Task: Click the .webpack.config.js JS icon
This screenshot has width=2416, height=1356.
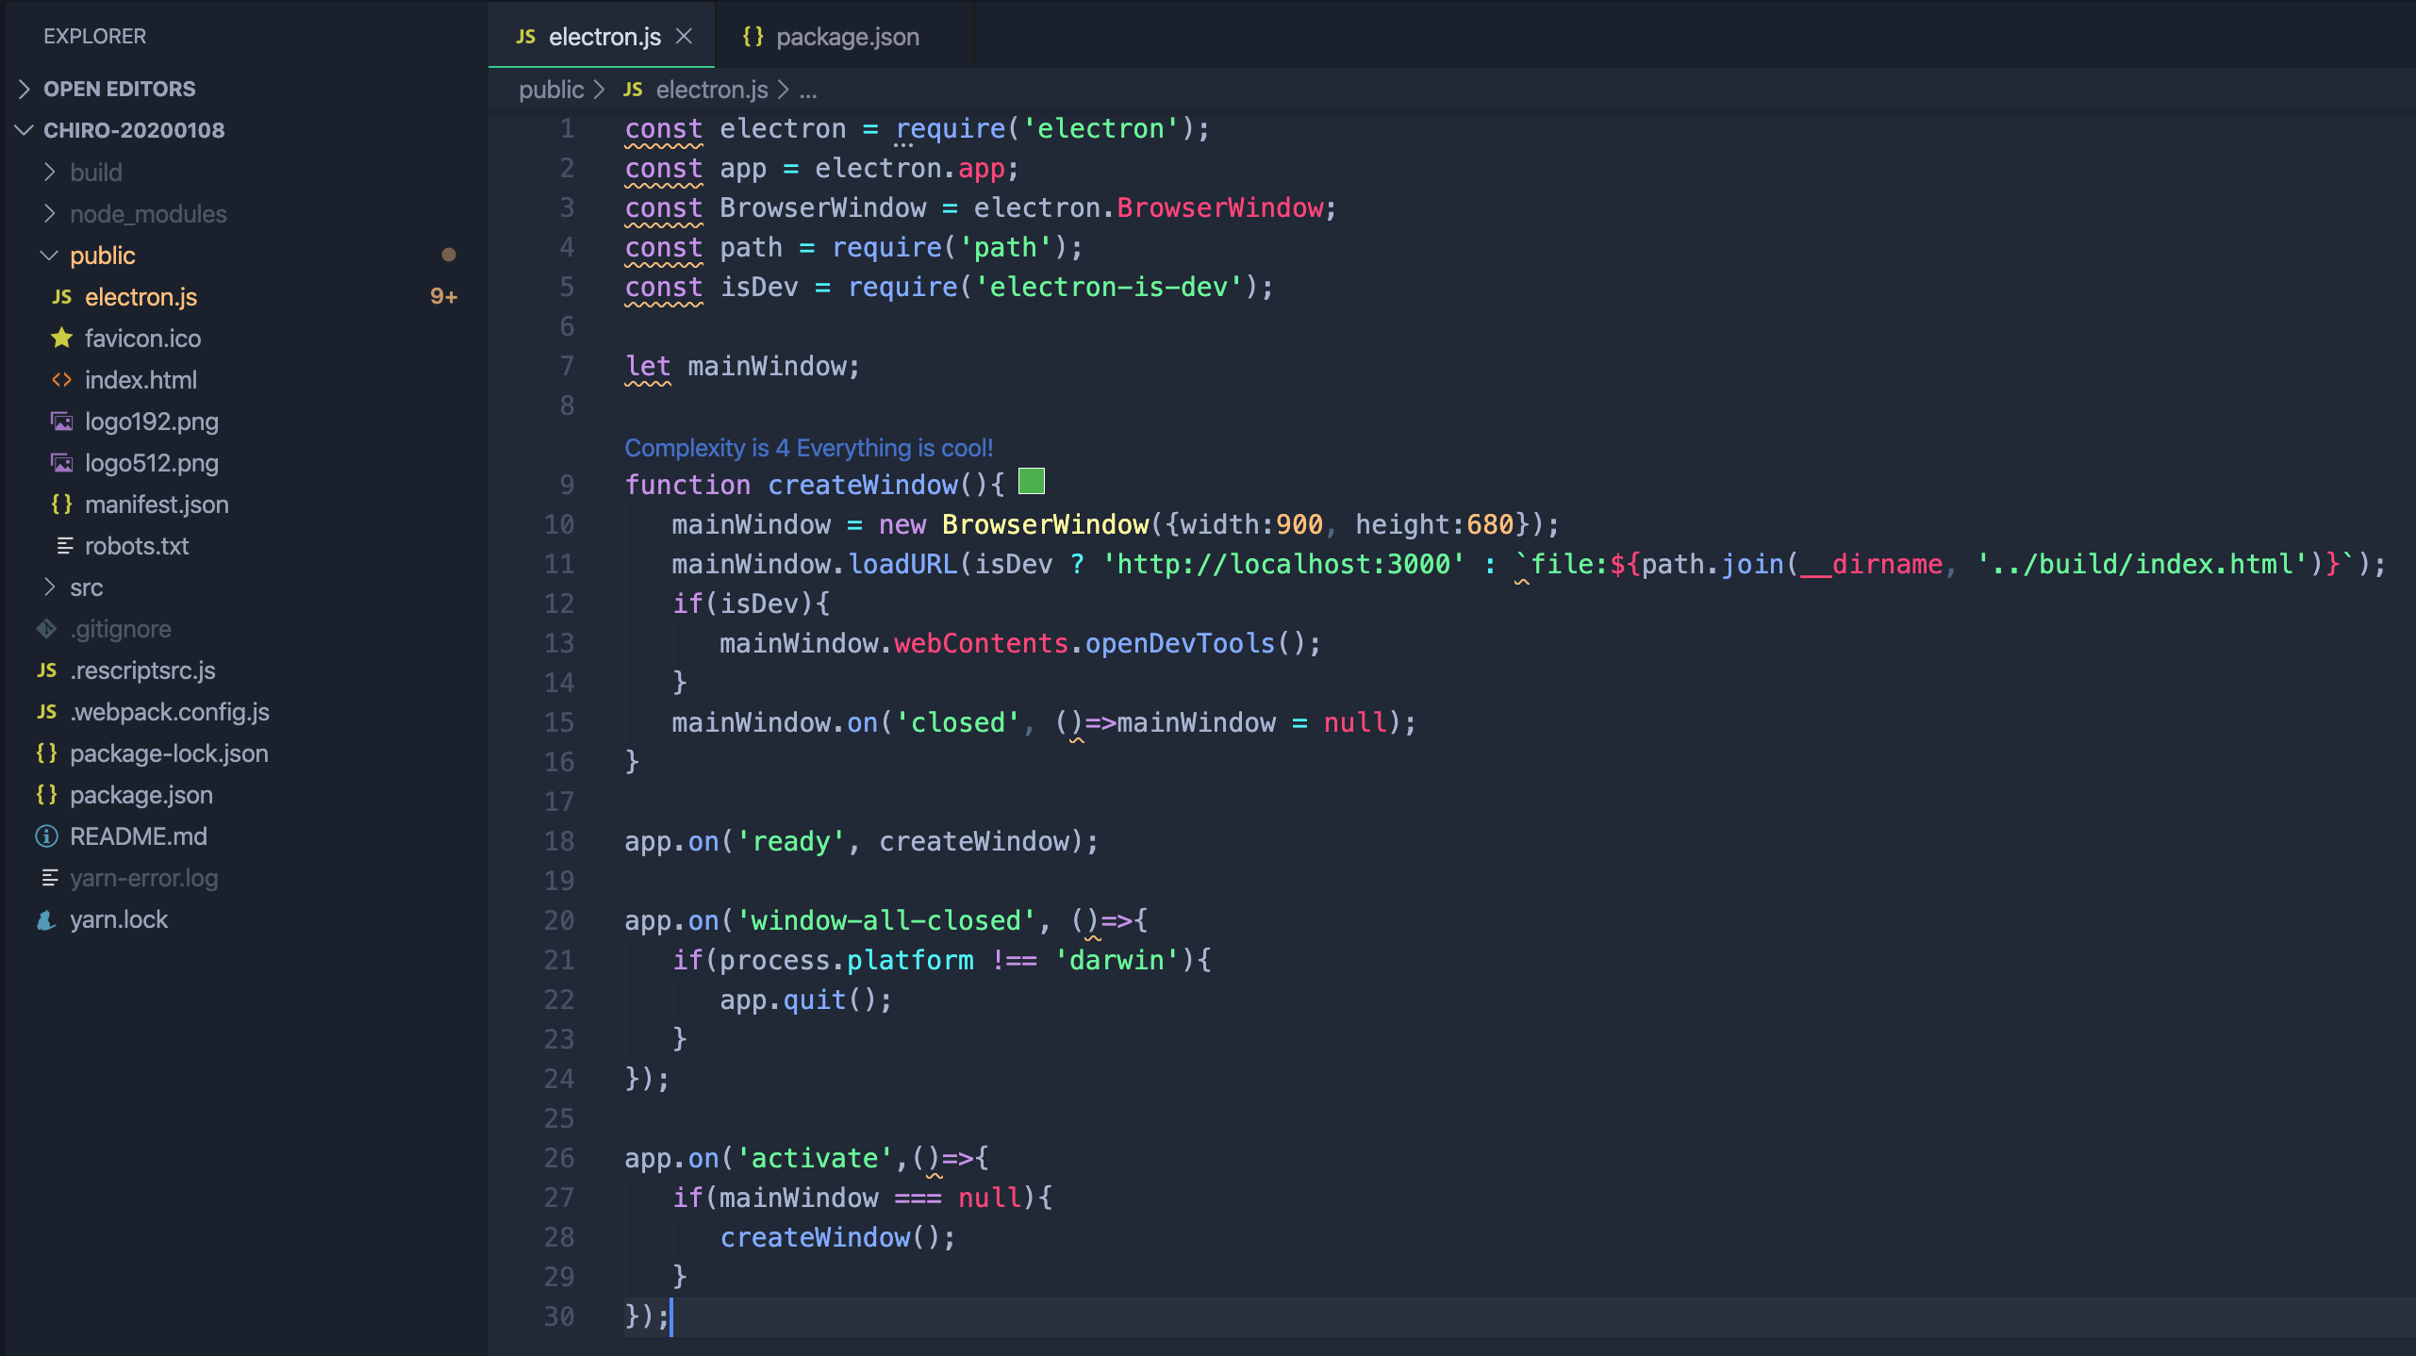Action: point(46,711)
